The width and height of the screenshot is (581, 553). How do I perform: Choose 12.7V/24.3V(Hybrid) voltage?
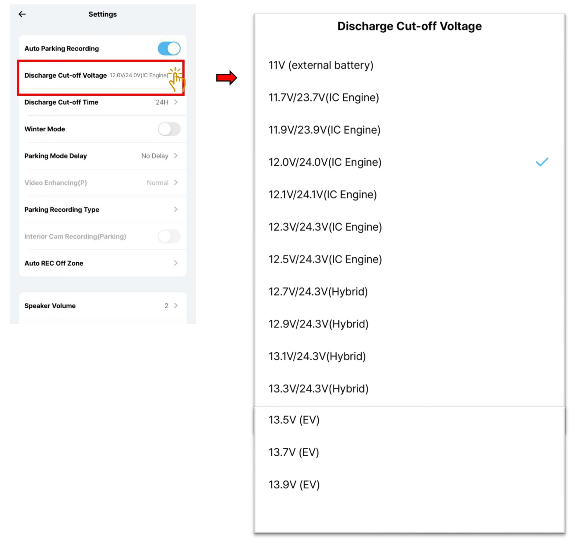[x=318, y=292]
